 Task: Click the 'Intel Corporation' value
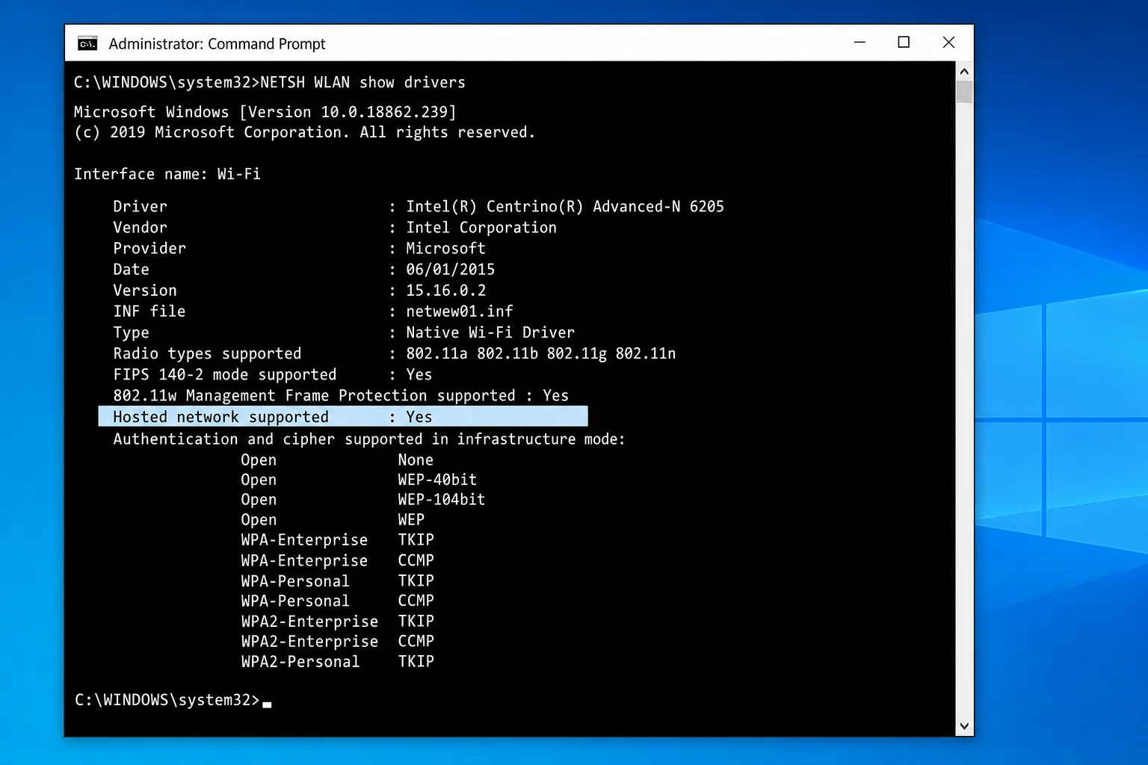481,228
